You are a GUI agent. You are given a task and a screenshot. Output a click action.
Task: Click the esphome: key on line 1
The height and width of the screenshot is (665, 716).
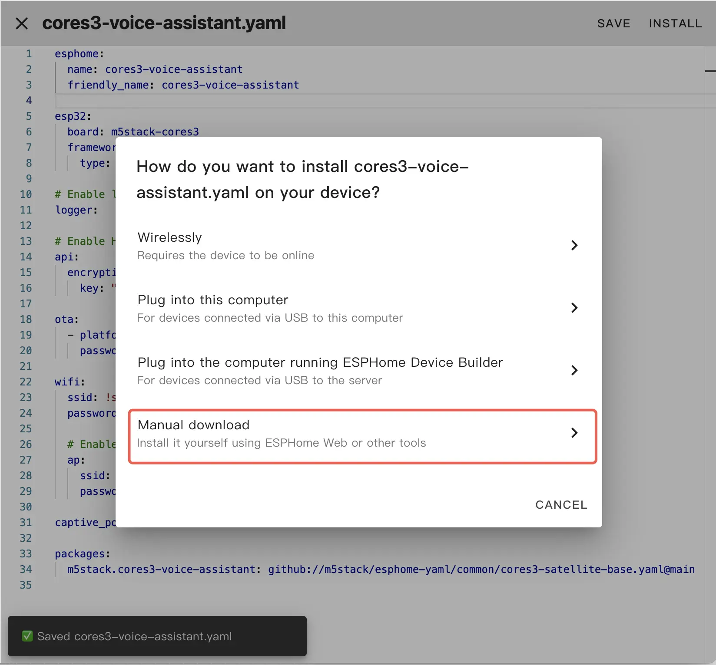[x=79, y=54]
